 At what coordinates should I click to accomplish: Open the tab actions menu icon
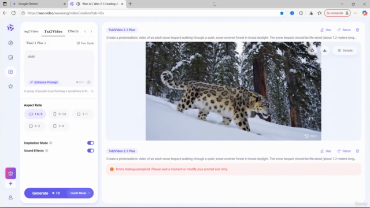coord(5,4)
